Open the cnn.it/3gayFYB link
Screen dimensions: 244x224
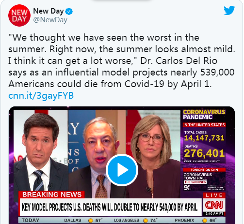pyautogui.click(x=41, y=95)
